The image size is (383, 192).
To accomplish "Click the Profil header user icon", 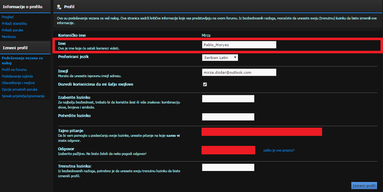I will [x=59, y=7].
